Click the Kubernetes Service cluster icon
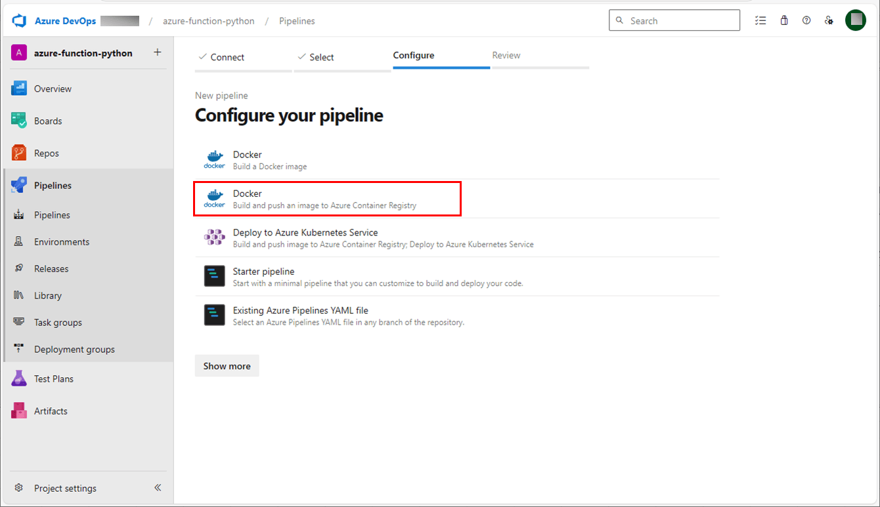 215,237
